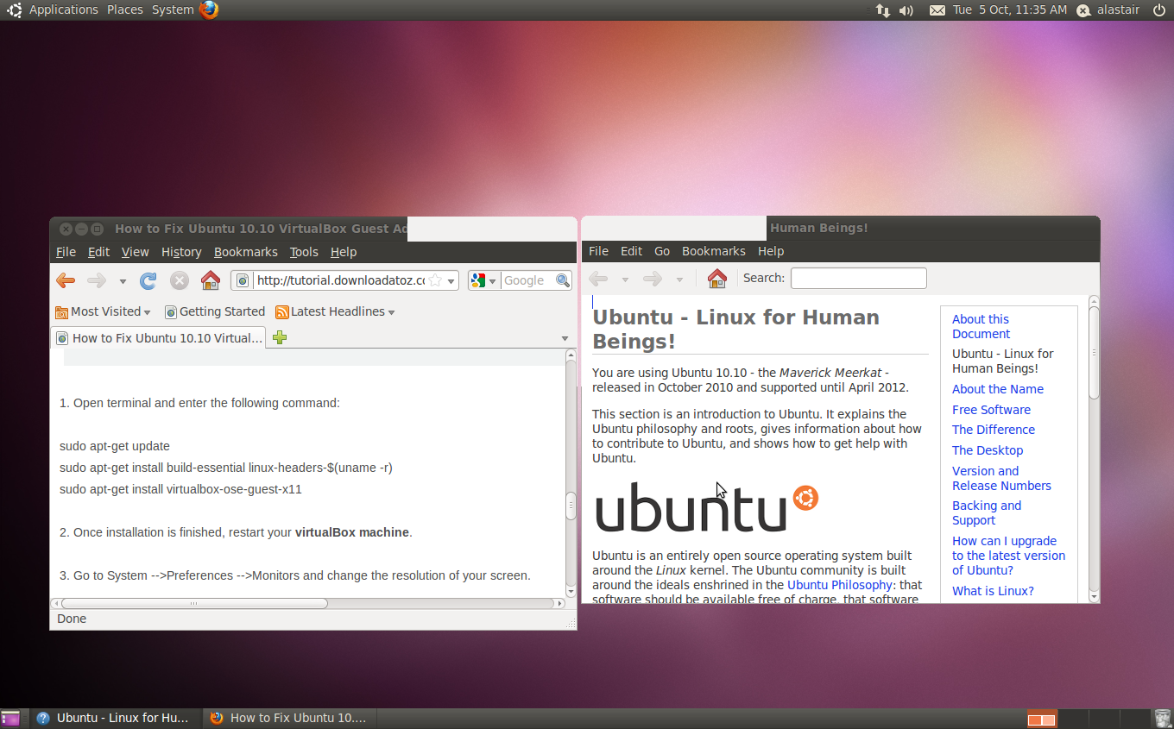The width and height of the screenshot is (1174, 729).
Task: Open the Firefox Edit menu
Action: pyautogui.click(x=98, y=252)
